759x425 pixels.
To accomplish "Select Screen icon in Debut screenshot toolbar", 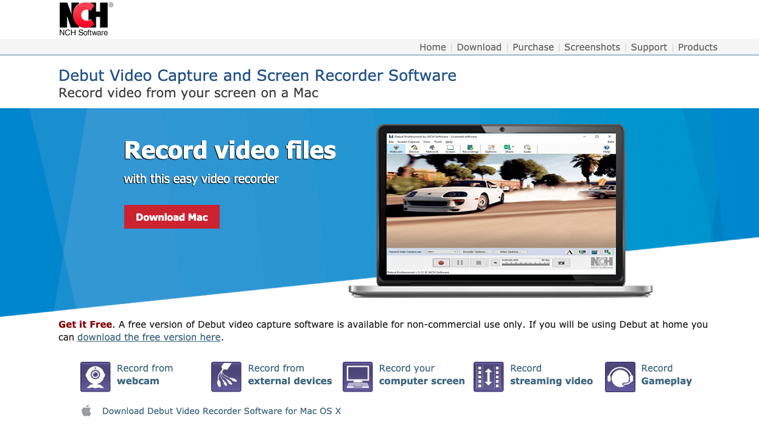I will click(x=450, y=148).
